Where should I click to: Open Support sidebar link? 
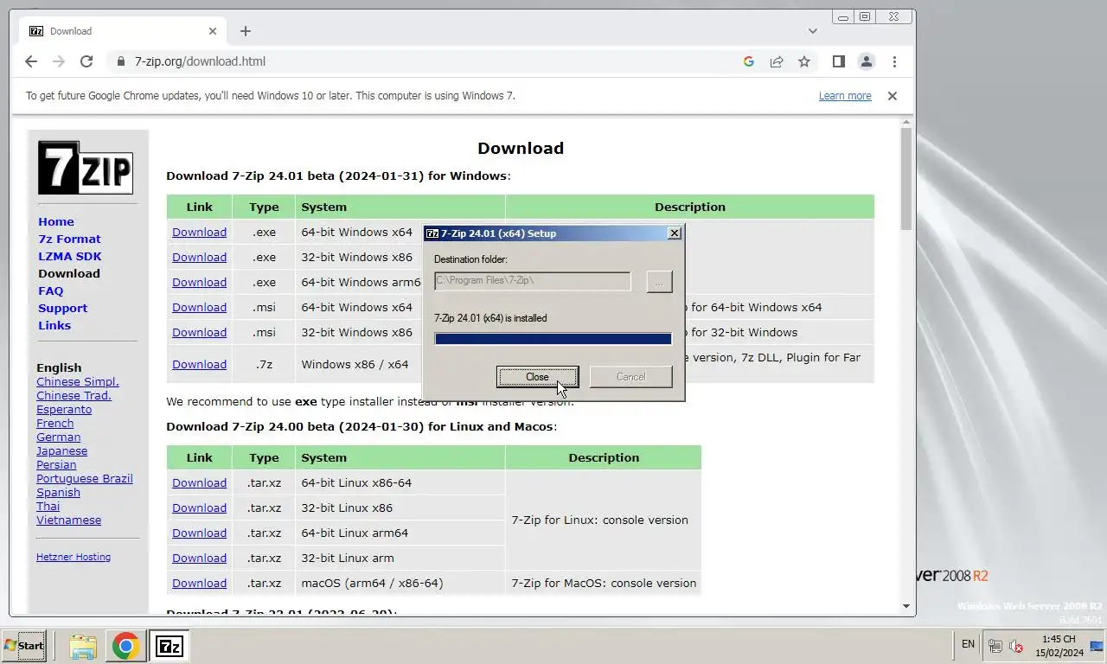[x=62, y=309]
